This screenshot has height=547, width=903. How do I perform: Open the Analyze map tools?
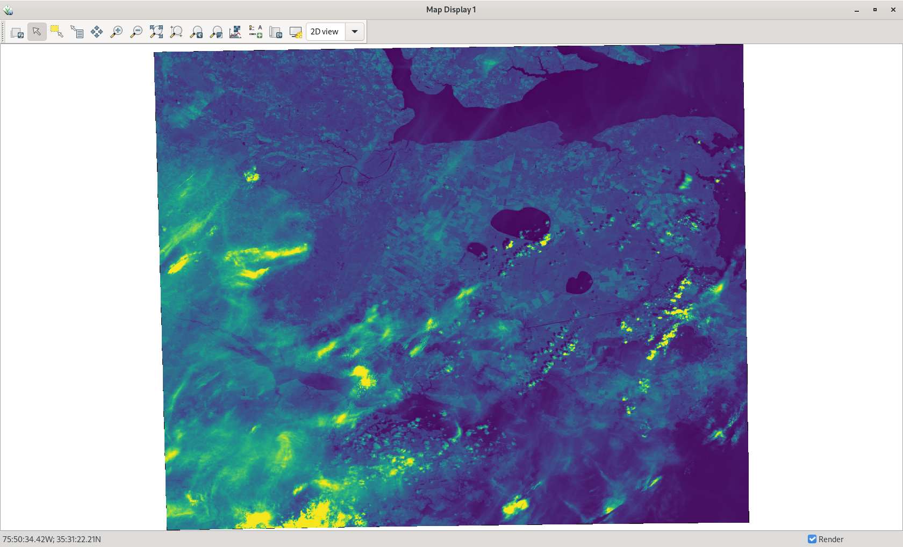(x=235, y=32)
